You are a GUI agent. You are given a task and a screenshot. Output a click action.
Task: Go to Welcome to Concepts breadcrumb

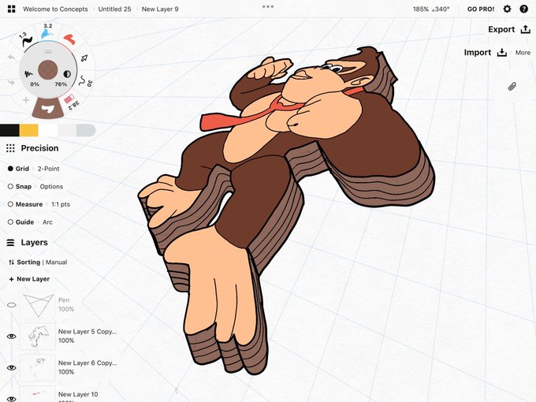(55, 9)
